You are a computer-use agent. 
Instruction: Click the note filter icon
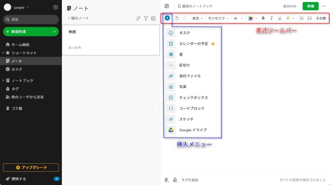pyautogui.click(x=146, y=19)
